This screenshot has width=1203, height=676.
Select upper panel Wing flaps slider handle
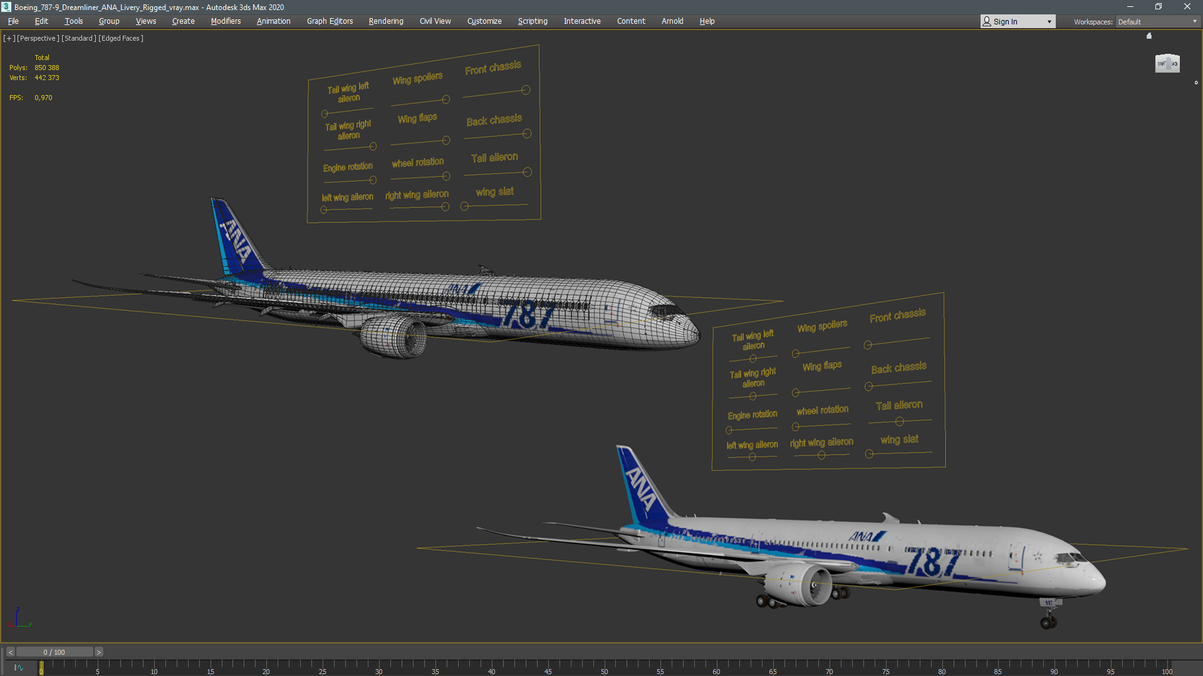tap(446, 140)
